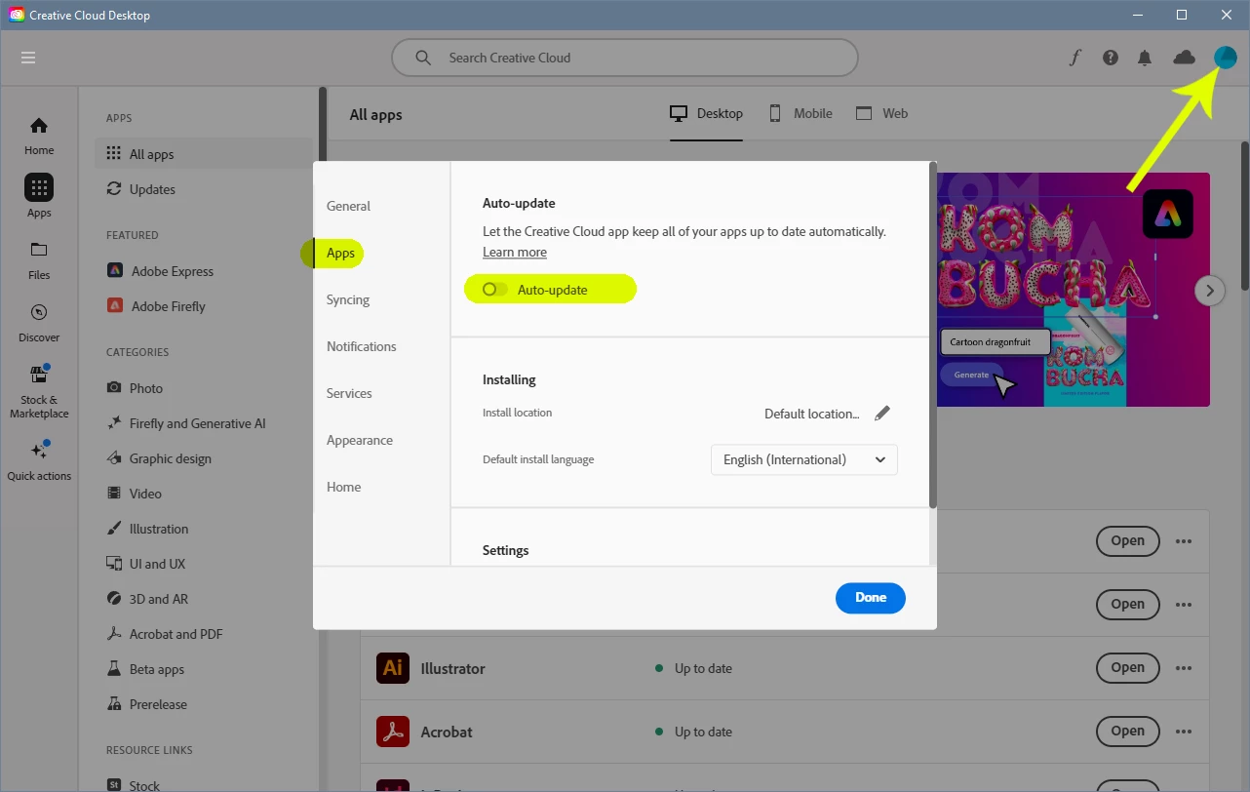The width and height of the screenshot is (1250, 792).
Task: Switch to the Mobile tab
Action: pos(800,114)
